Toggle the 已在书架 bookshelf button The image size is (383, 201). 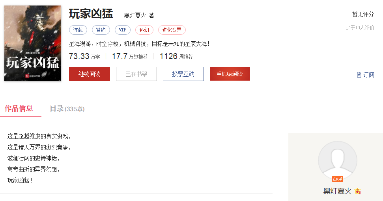(136, 74)
